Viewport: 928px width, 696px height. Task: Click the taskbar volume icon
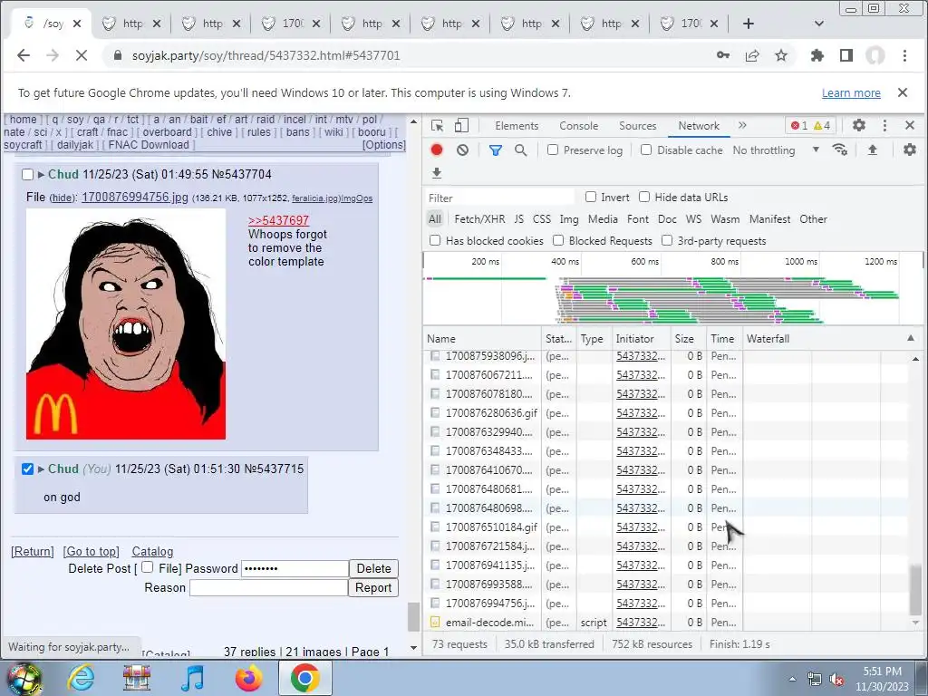(836, 680)
